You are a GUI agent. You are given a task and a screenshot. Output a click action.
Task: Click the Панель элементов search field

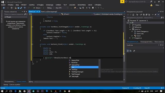point(14,14)
